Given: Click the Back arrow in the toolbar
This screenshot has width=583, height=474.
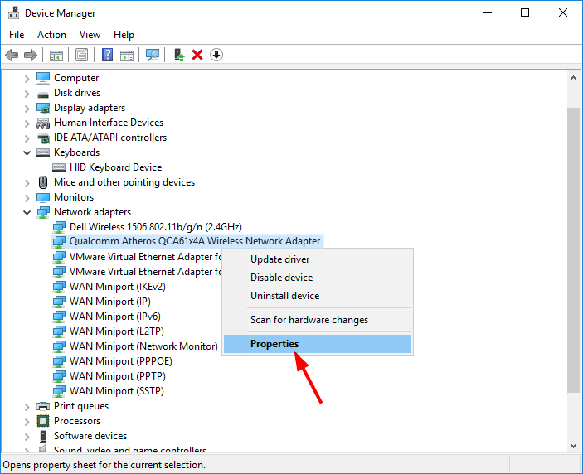Looking at the screenshot, I should pos(12,55).
